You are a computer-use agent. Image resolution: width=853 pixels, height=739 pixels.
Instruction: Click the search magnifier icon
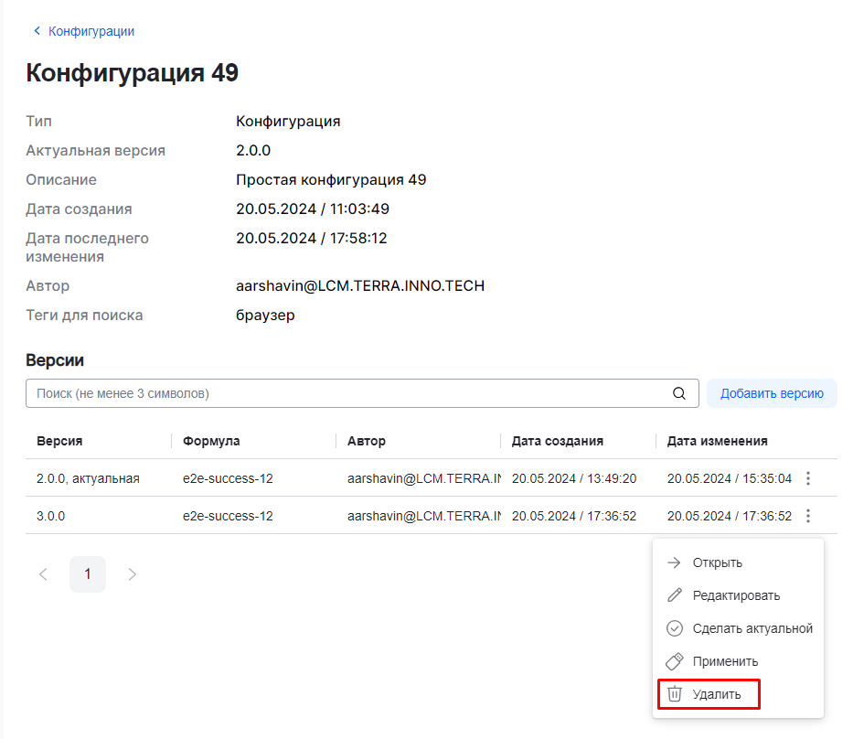679,393
